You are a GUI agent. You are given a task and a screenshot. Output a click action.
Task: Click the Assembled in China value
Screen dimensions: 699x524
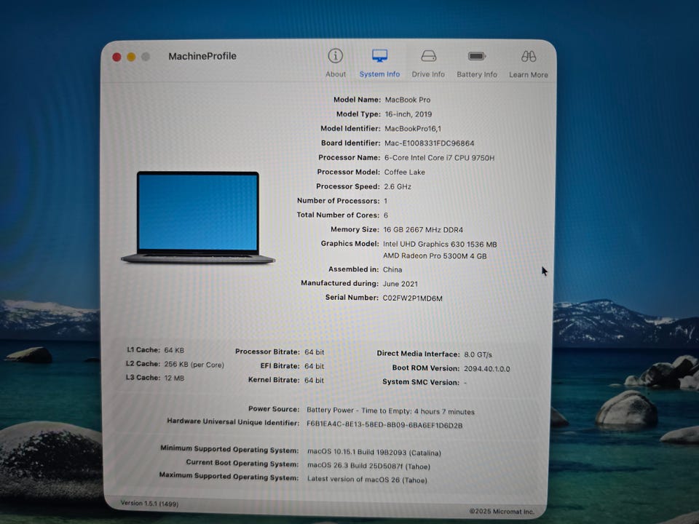tap(392, 270)
